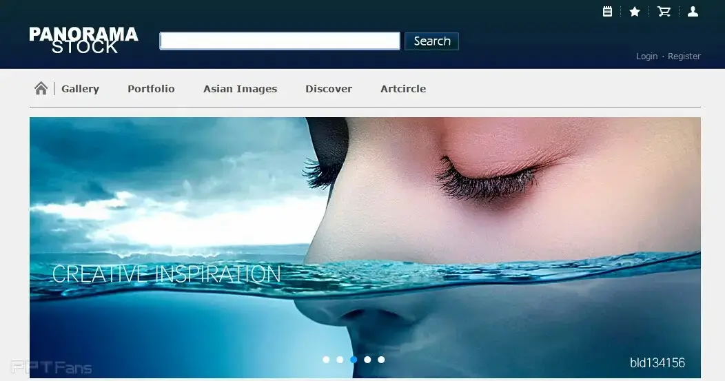Open the Gallery menu
Viewport: 725px width, 381px height.
(80, 89)
